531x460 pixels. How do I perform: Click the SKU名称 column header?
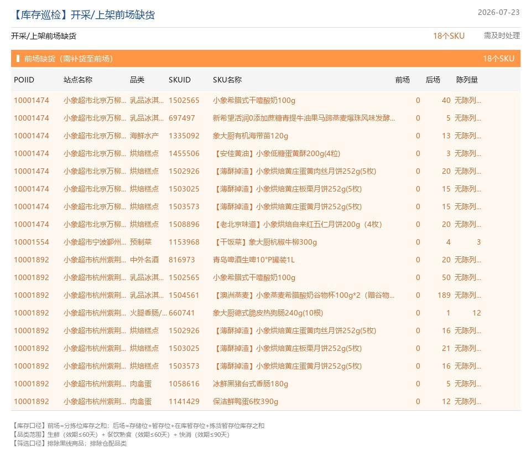[227, 80]
